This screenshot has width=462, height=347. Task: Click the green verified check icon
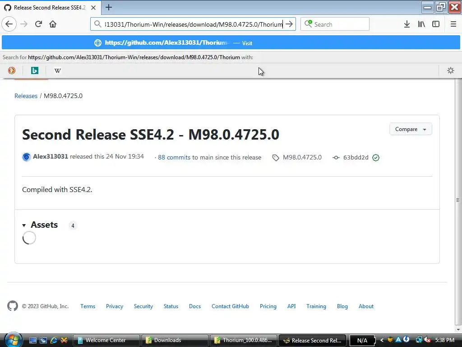click(376, 158)
